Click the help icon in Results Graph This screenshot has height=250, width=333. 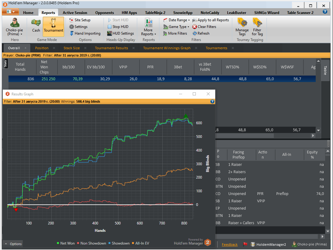pyautogui.click(x=212, y=101)
